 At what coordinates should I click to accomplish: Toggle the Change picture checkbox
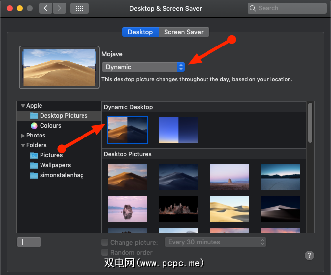[x=105, y=242]
